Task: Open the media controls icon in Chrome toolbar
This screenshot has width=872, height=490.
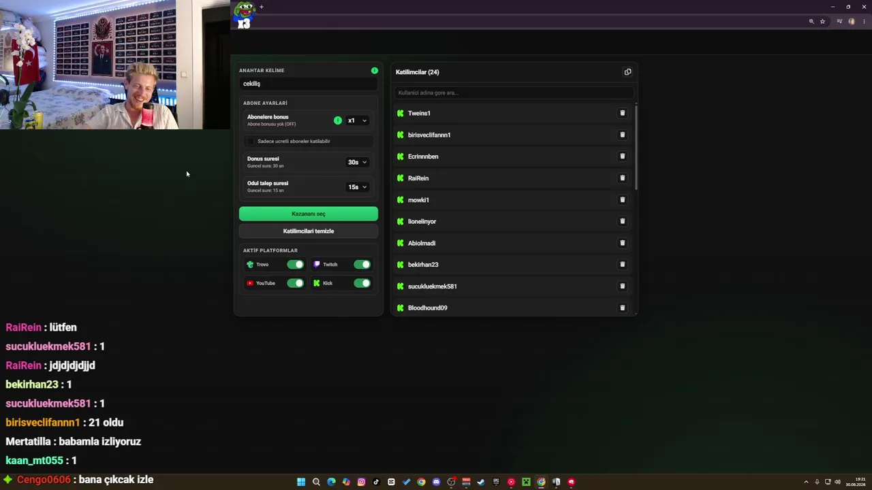Action: click(x=839, y=22)
